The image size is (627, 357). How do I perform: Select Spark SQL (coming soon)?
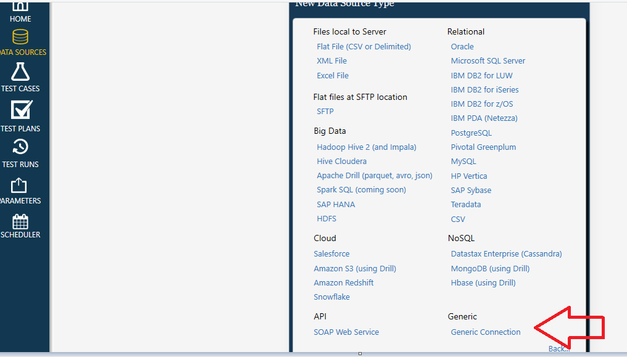click(x=362, y=190)
